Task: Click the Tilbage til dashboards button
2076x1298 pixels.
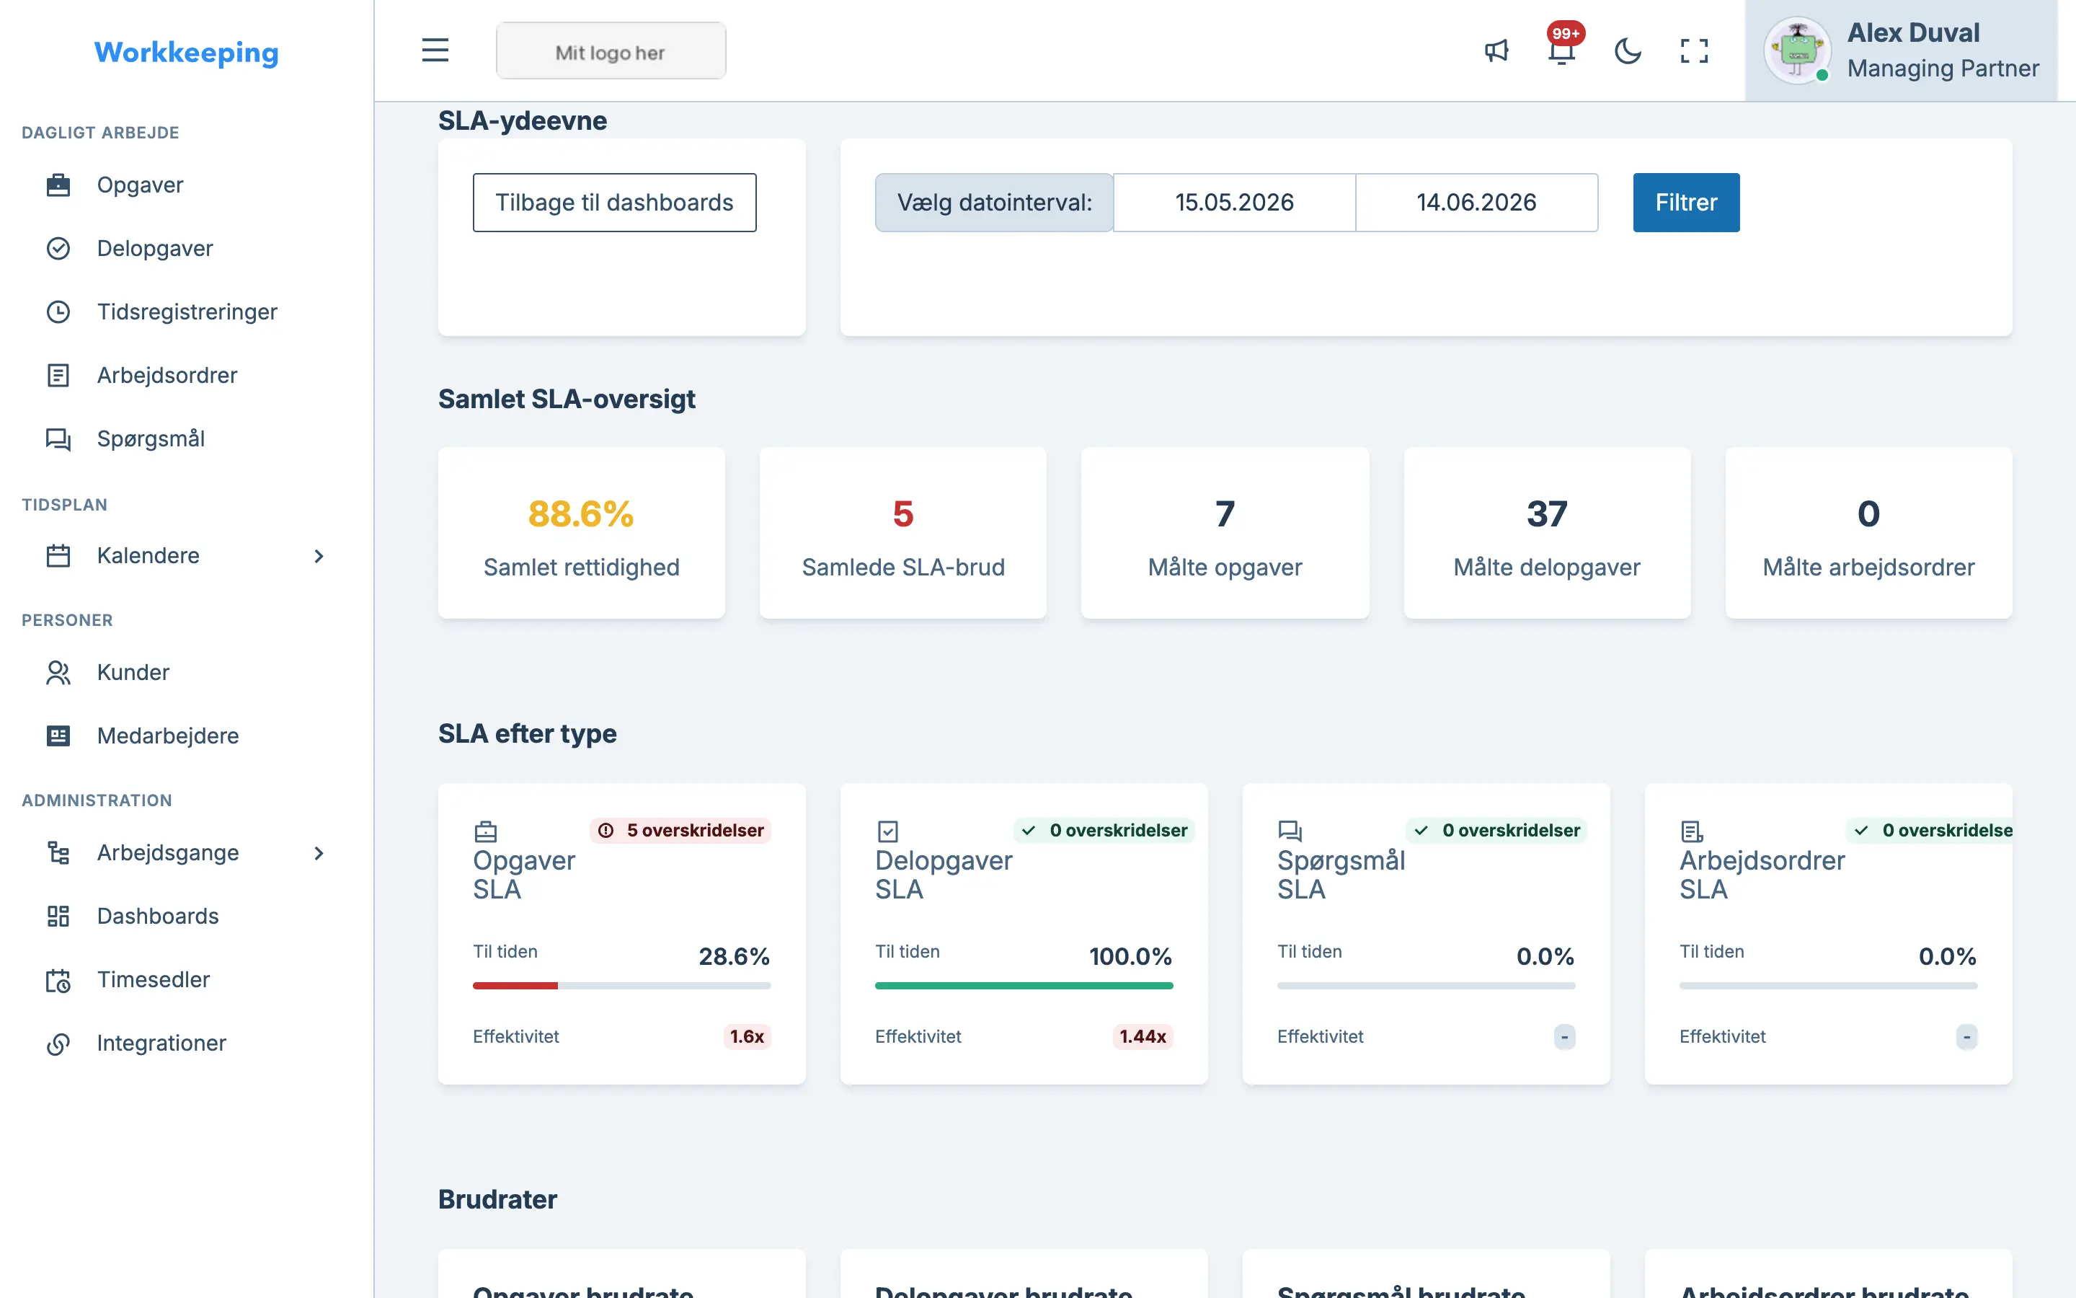Action: pos(614,203)
